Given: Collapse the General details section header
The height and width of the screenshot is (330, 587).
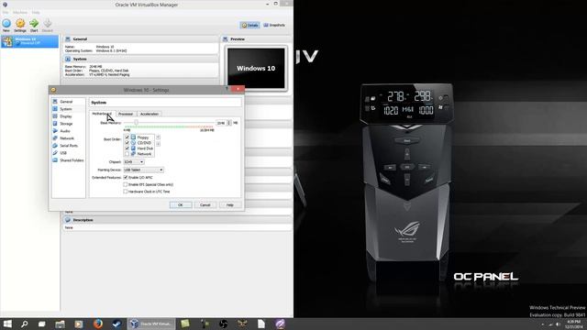Looking at the screenshot, I should [140, 38].
